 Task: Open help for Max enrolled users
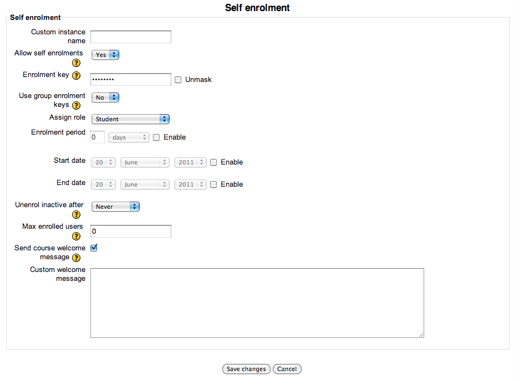pyautogui.click(x=76, y=236)
